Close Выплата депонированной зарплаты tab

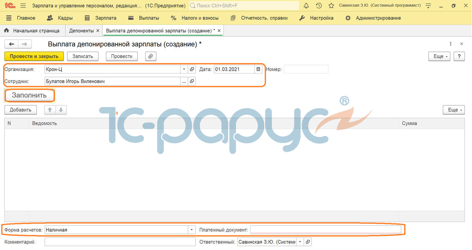point(219,31)
